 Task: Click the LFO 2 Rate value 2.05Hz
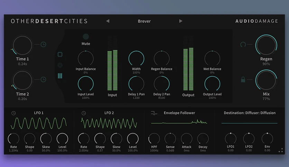click(x=84, y=150)
